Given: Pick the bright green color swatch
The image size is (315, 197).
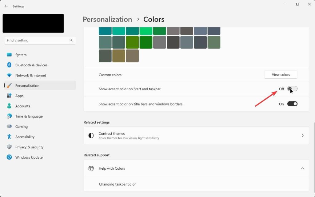Looking at the screenshot, I should 146,31.
